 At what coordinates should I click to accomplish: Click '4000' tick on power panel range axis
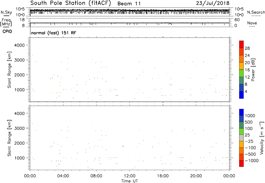click(20, 45)
